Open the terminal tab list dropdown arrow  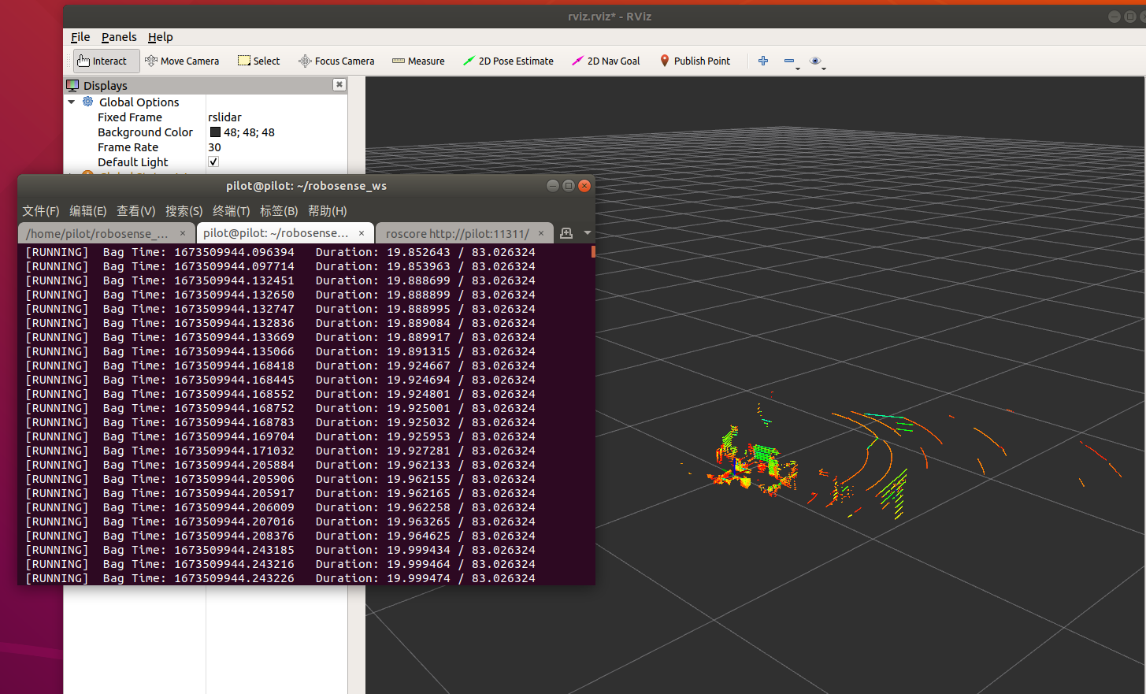pyautogui.click(x=588, y=233)
